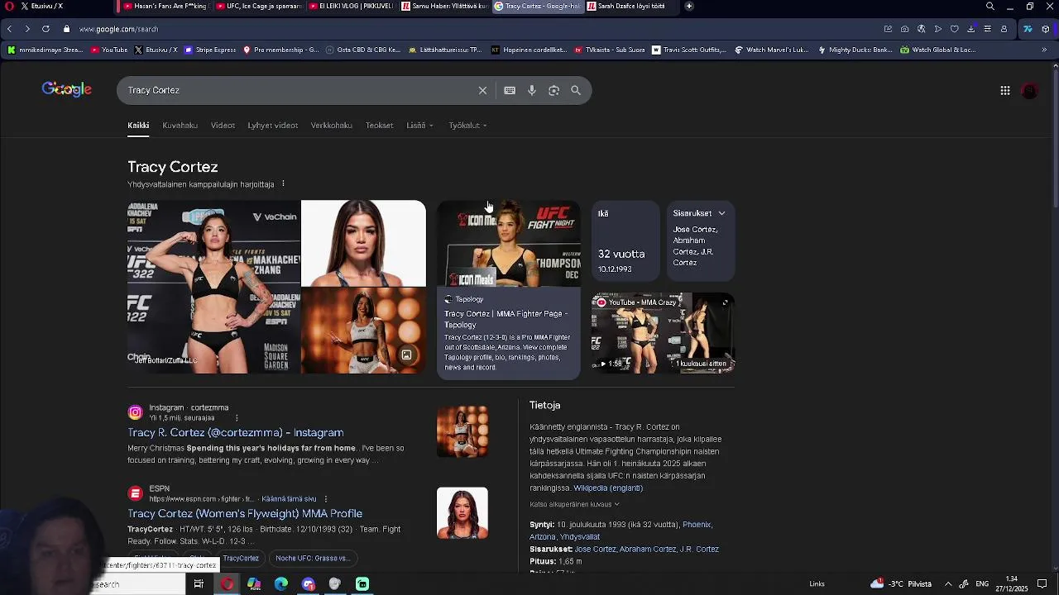Switch to UFC, Ice Cage browser tab
This screenshot has width=1059, height=595.
point(259,6)
